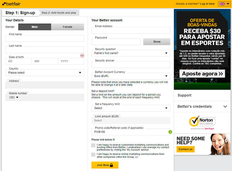
Task: Click the Address field
Action: coord(45,85)
